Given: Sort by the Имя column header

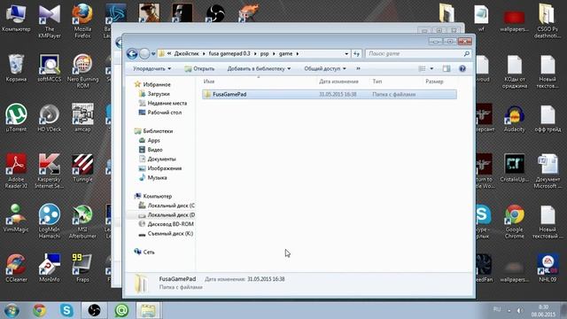Looking at the screenshot, I should pos(209,82).
